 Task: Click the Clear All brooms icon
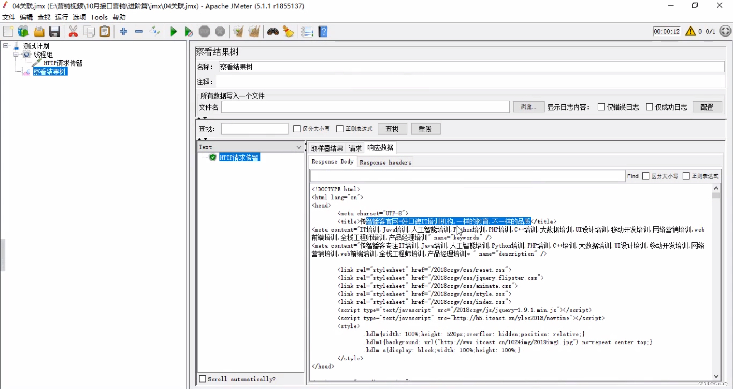tap(254, 31)
